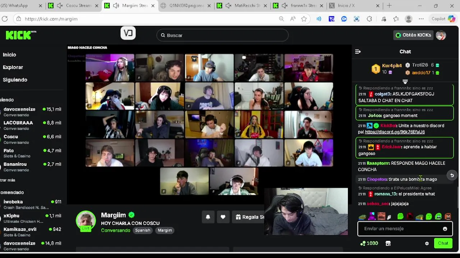Viewport: 460px width, 258px height.
Task: Open the Copilot button in the toolbar
Action: (443, 19)
